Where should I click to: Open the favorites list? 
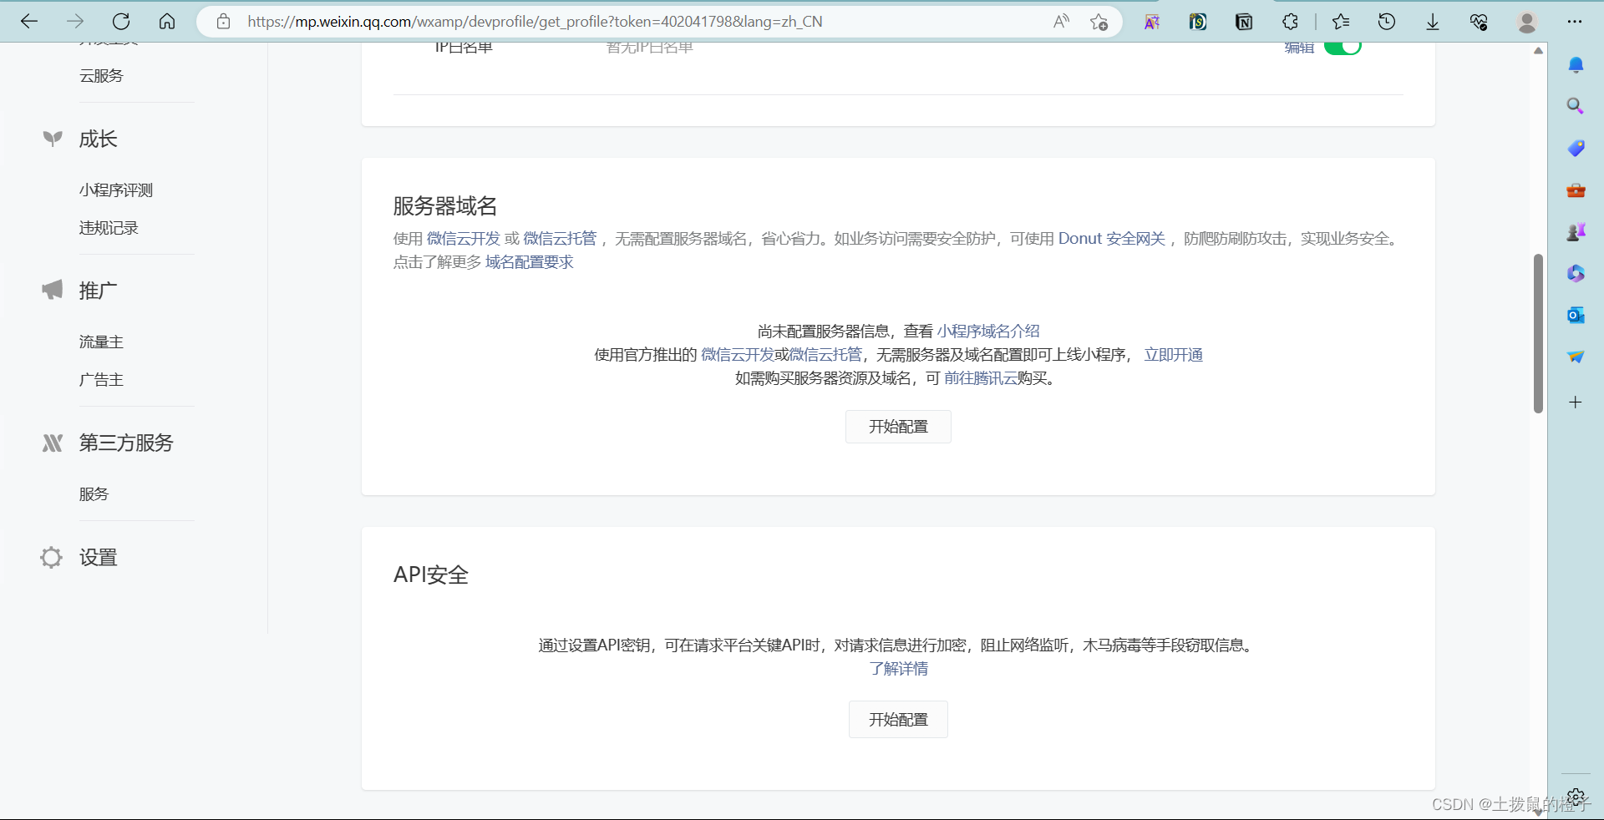pyautogui.click(x=1341, y=22)
